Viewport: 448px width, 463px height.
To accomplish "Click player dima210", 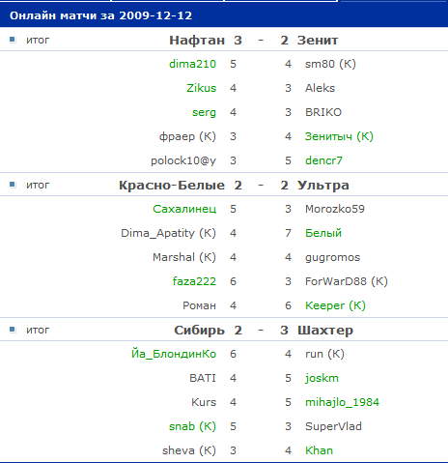I will (192, 64).
